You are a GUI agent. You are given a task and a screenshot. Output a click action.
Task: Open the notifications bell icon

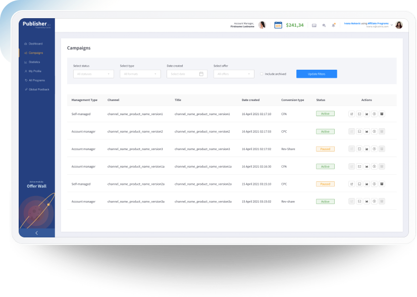[333, 25]
